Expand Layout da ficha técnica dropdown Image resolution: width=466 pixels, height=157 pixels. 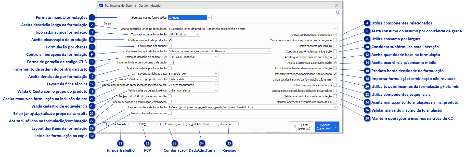216,74
